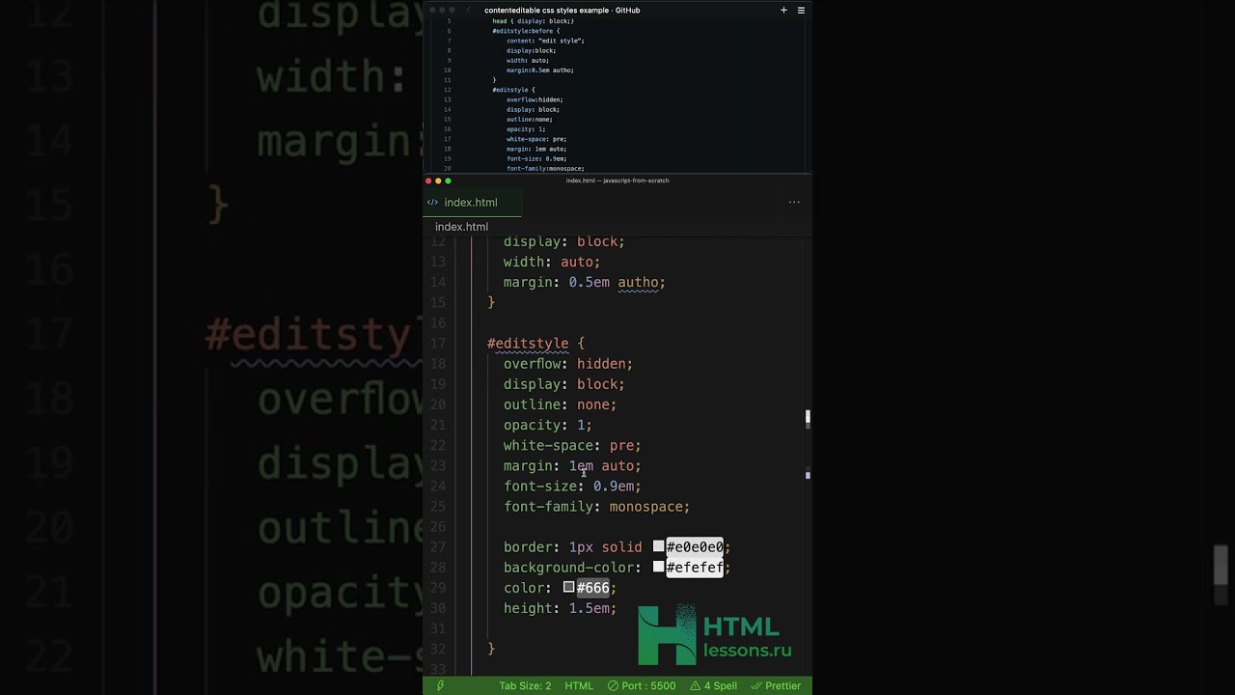1235x695 pixels.
Task: Go back using the browser back arrow
Action: click(x=469, y=10)
